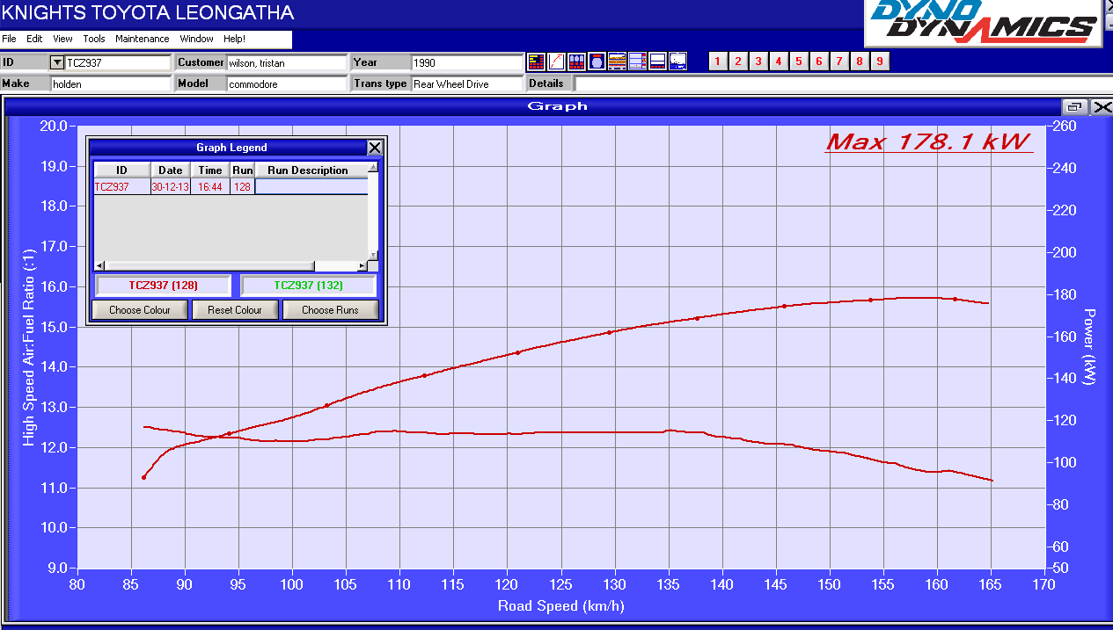Click the Model field showing commodore
This screenshot has height=630, width=1113.
(x=288, y=83)
